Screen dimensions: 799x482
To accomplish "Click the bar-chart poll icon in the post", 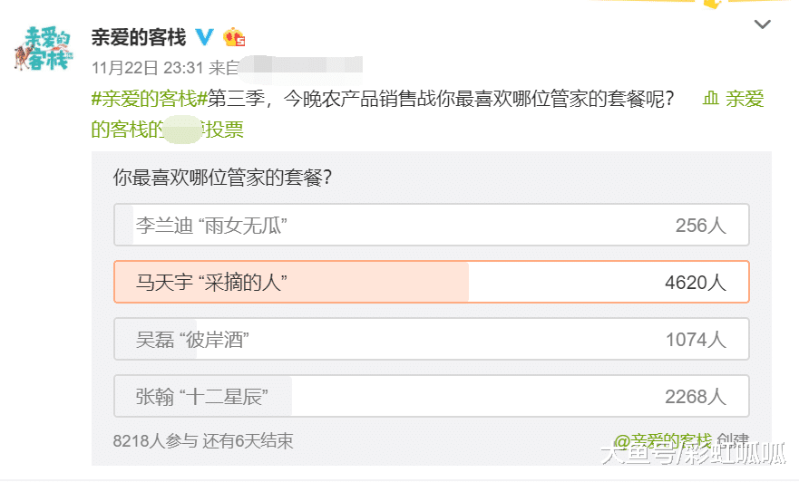I will [x=712, y=99].
